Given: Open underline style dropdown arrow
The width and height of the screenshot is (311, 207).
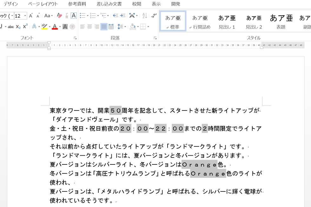Looking at the screenshot, I should (x=6, y=26).
